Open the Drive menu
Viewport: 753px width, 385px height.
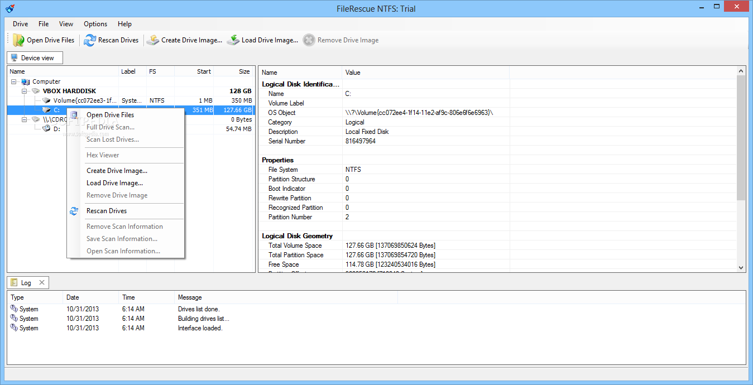(x=20, y=24)
